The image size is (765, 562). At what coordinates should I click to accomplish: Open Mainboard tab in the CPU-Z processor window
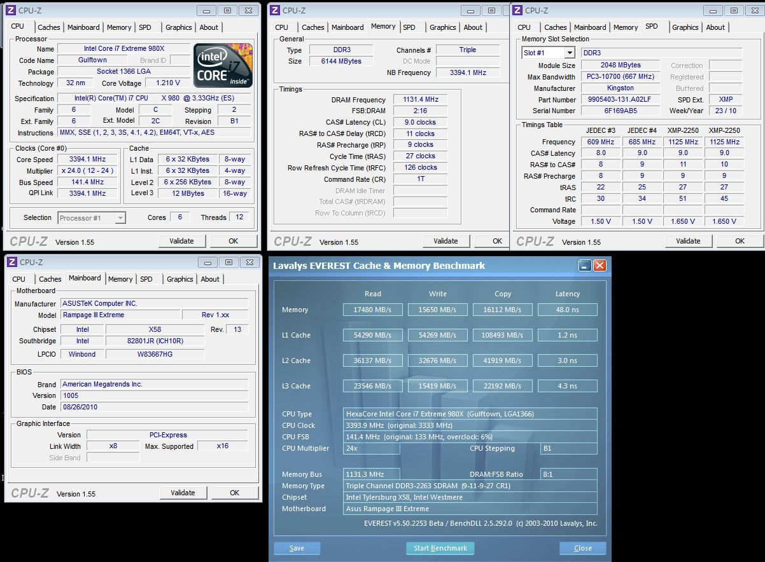pyautogui.click(x=83, y=27)
